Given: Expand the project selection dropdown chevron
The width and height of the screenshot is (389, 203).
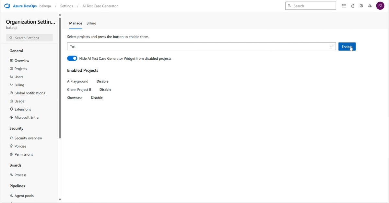Looking at the screenshot, I should pyautogui.click(x=331, y=46).
